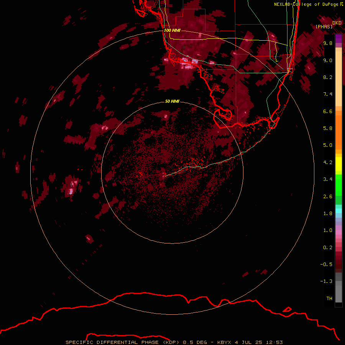This screenshot has height=345, width=345.
Task: Click the "TH" threshold label on scale
Action: pos(329,298)
